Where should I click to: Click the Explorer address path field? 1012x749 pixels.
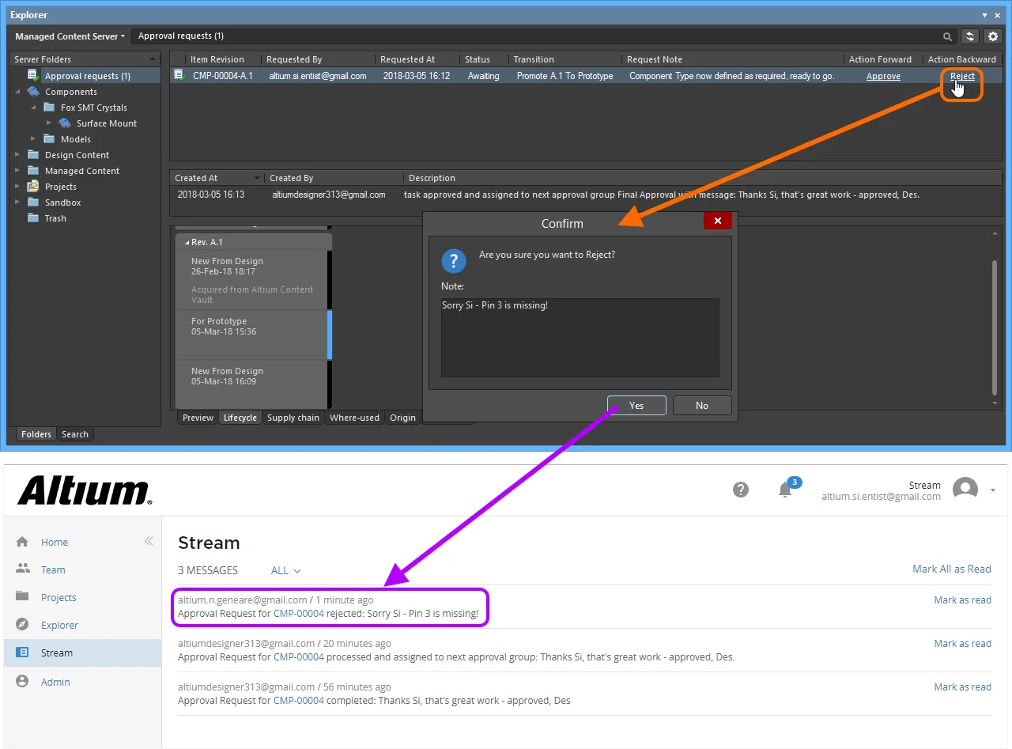point(544,36)
